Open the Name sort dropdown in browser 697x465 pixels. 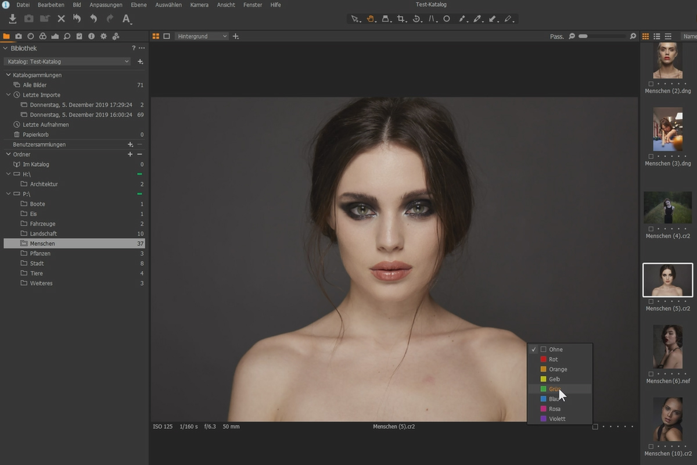(689, 36)
